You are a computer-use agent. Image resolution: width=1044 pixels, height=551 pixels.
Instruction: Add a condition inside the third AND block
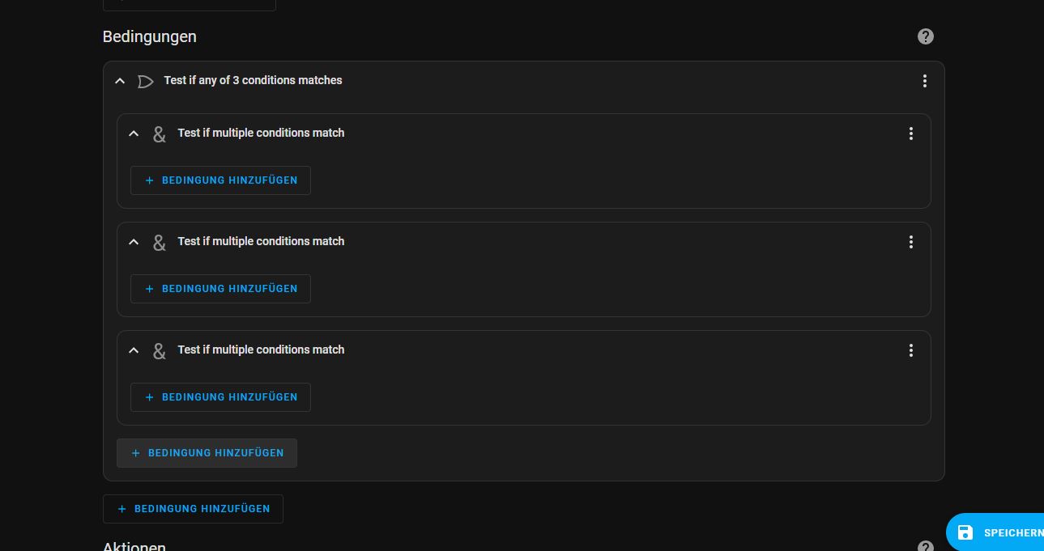tap(220, 397)
